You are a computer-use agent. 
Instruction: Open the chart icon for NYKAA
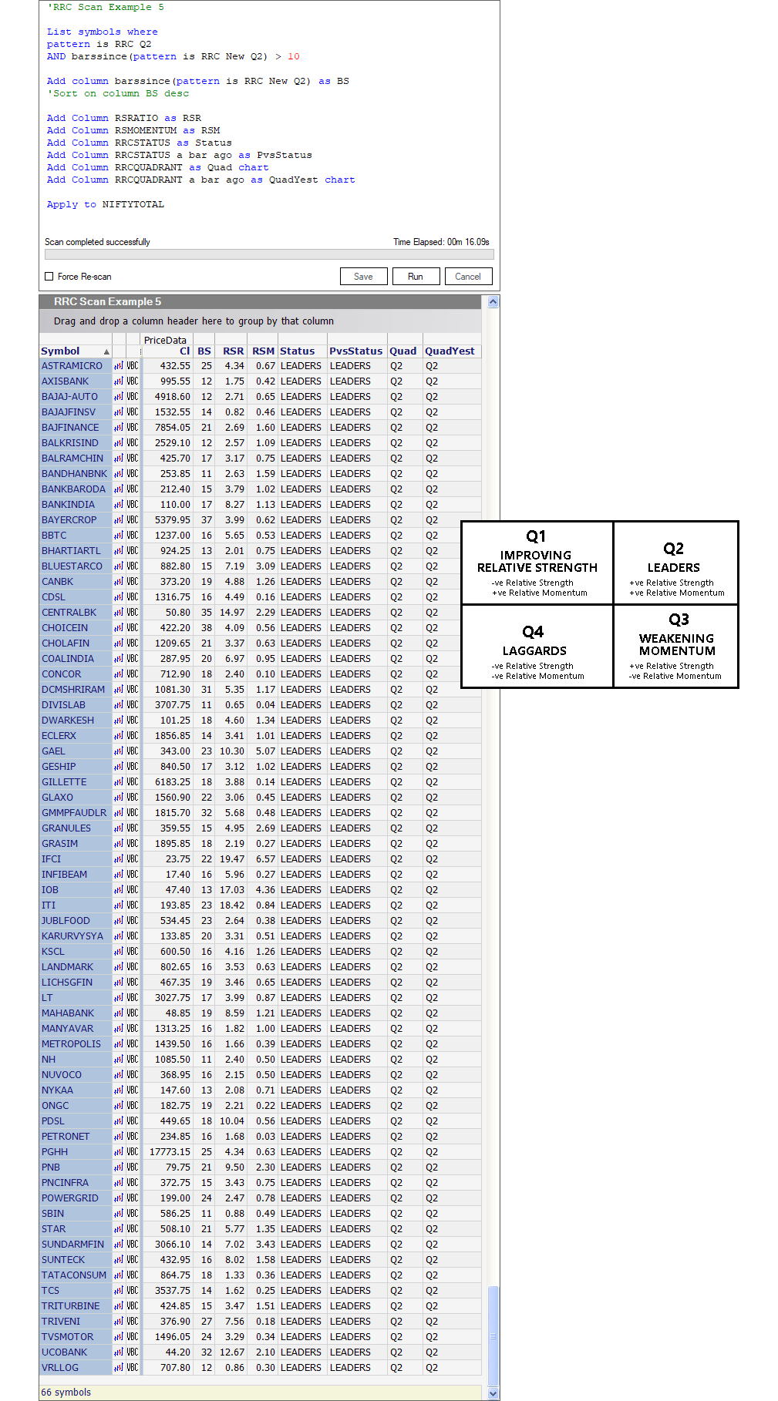(x=119, y=1090)
